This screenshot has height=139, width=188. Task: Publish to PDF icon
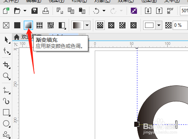click(170, 11)
